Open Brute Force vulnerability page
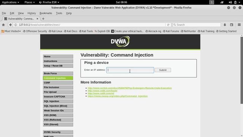The height and width of the screenshot is (137, 243). pos(58,73)
